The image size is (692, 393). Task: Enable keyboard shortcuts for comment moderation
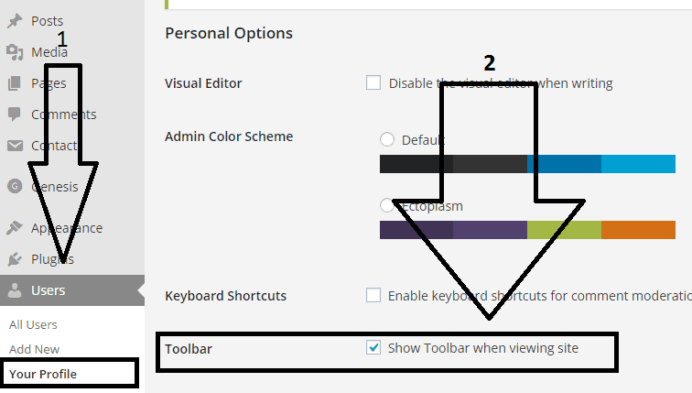click(x=373, y=295)
